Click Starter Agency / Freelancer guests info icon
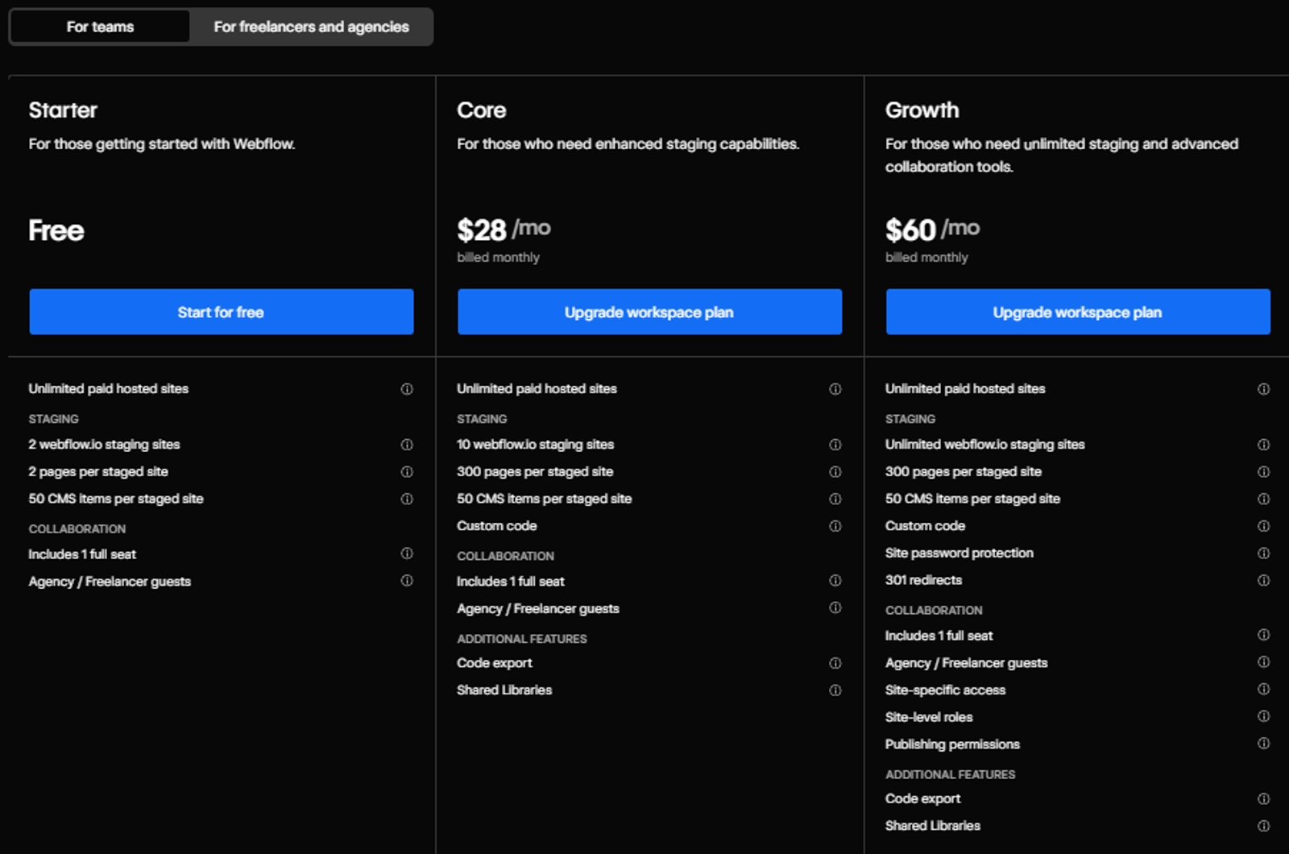Image resolution: width=1289 pixels, height=854 pixels. [407, 581]
